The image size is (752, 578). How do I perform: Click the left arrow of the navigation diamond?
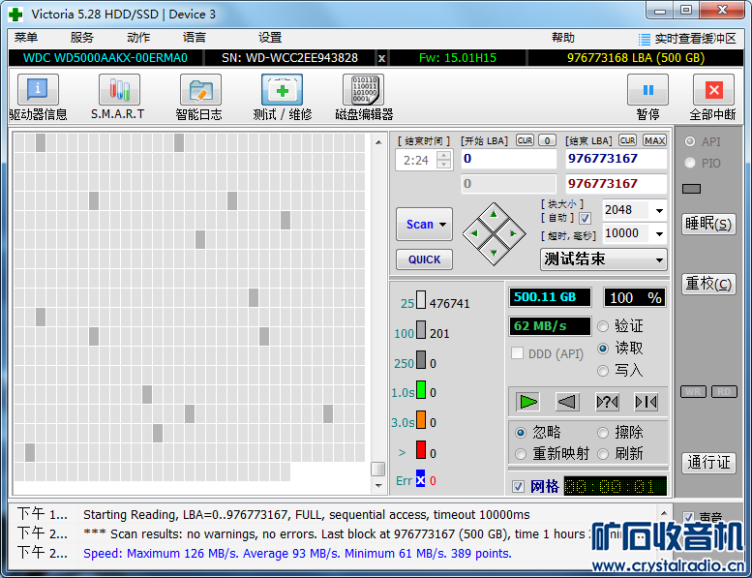[x=474, y=233]
